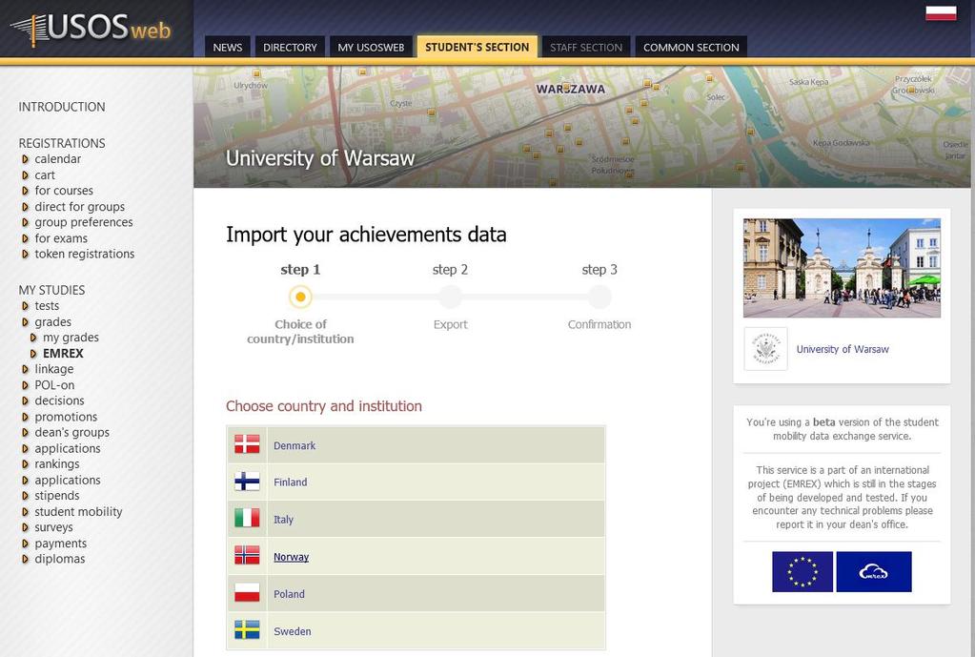Open my grades page
This screenshot has width=975, height=657.
point(71,338)
